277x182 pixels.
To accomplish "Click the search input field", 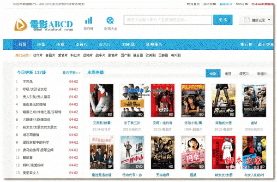I will 168,20.
